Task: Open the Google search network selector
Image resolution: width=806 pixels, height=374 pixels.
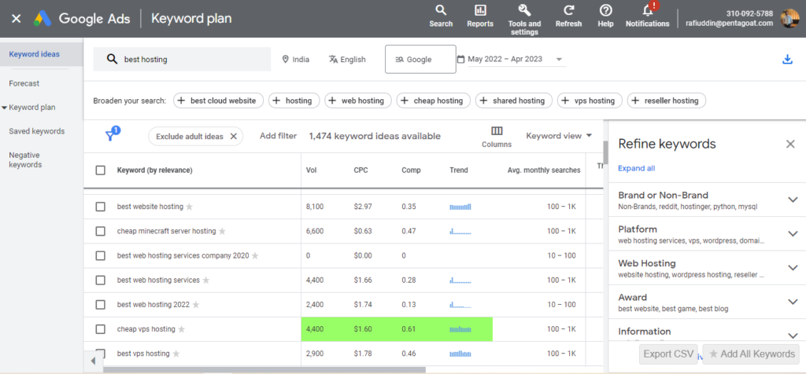Action: pos(420,60)
